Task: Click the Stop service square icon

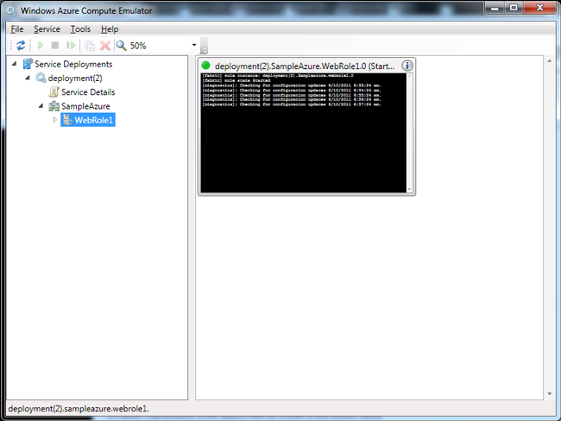Action: click(x=55, y=45)
